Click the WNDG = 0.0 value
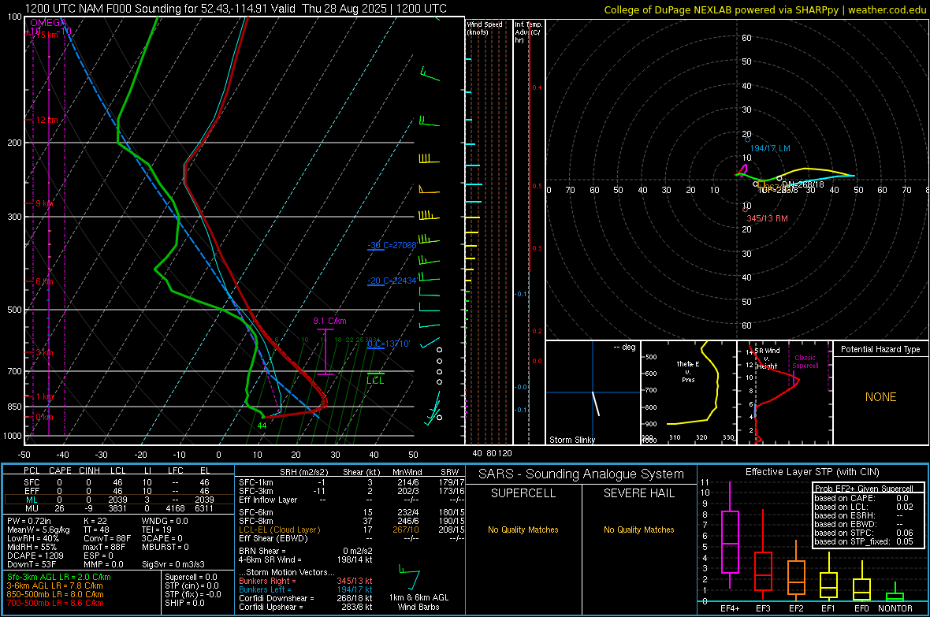Screen dimensions: 930x617 click(x=165, y=521)
